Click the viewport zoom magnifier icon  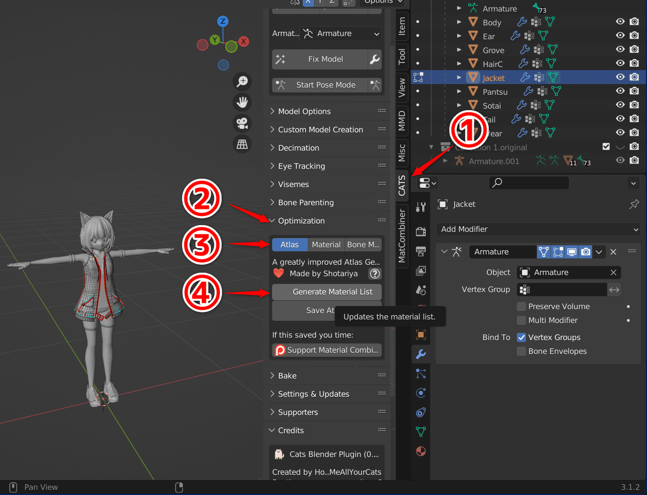243,82
